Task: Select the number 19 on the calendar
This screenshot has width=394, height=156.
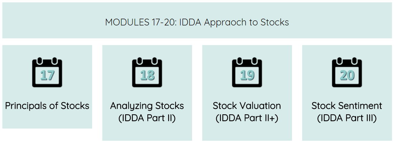Action: (247, 75)
